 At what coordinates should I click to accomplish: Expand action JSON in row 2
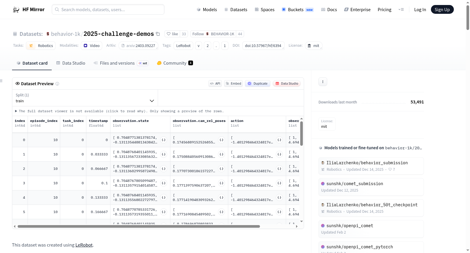point(280,169)
